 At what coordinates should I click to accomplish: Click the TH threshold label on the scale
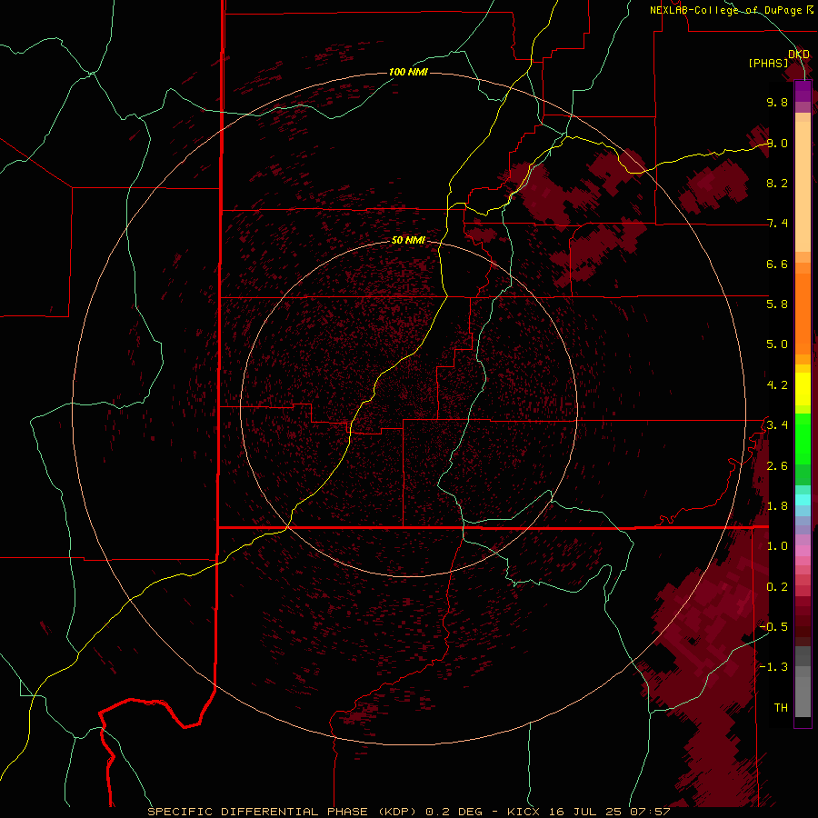[781, 708]
